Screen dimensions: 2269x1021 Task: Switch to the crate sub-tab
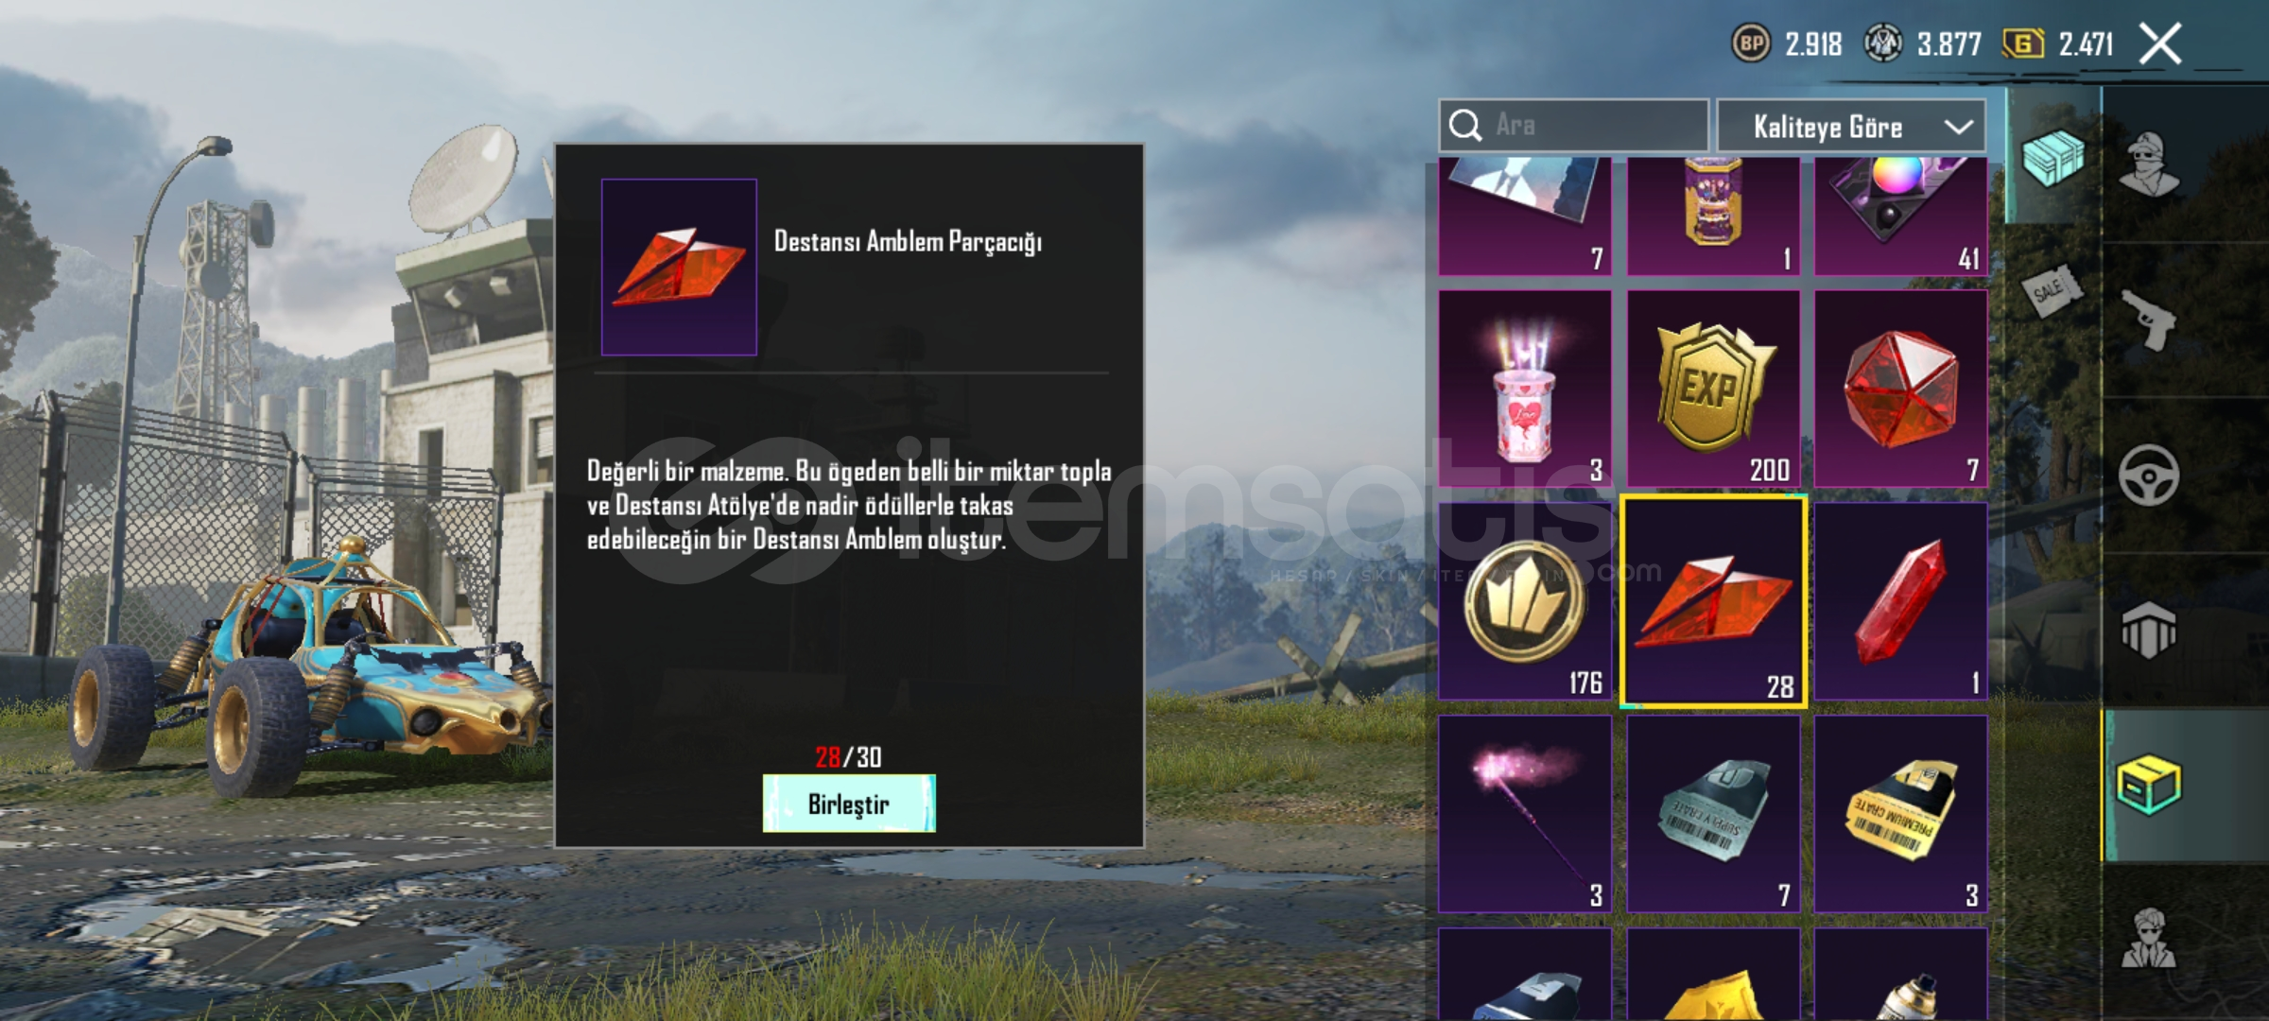click(x=2052, y=157)
